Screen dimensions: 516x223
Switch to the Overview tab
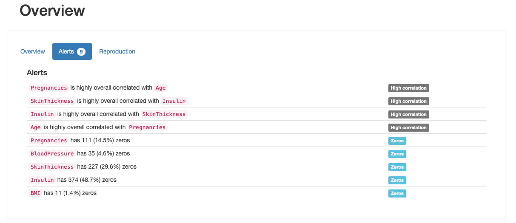[33, 51]
